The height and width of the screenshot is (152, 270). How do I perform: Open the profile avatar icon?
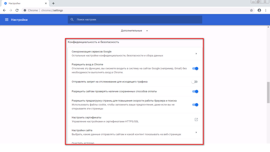coord(259,10)
